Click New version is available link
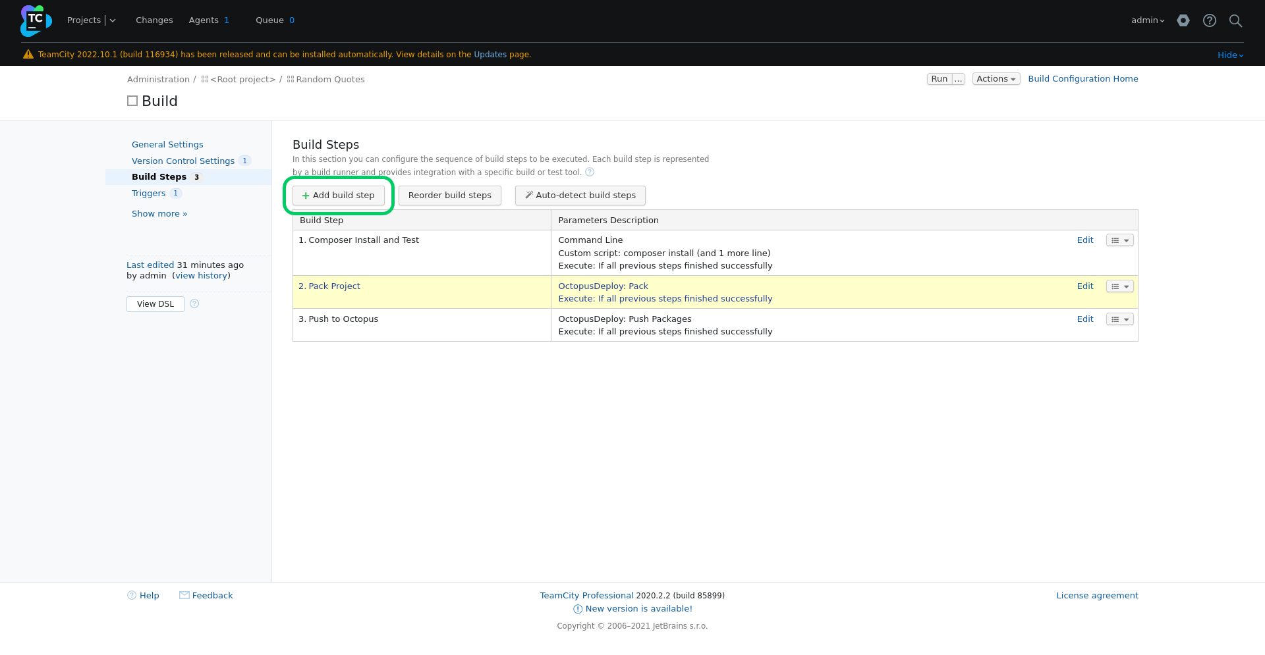 tap(638, 609)
